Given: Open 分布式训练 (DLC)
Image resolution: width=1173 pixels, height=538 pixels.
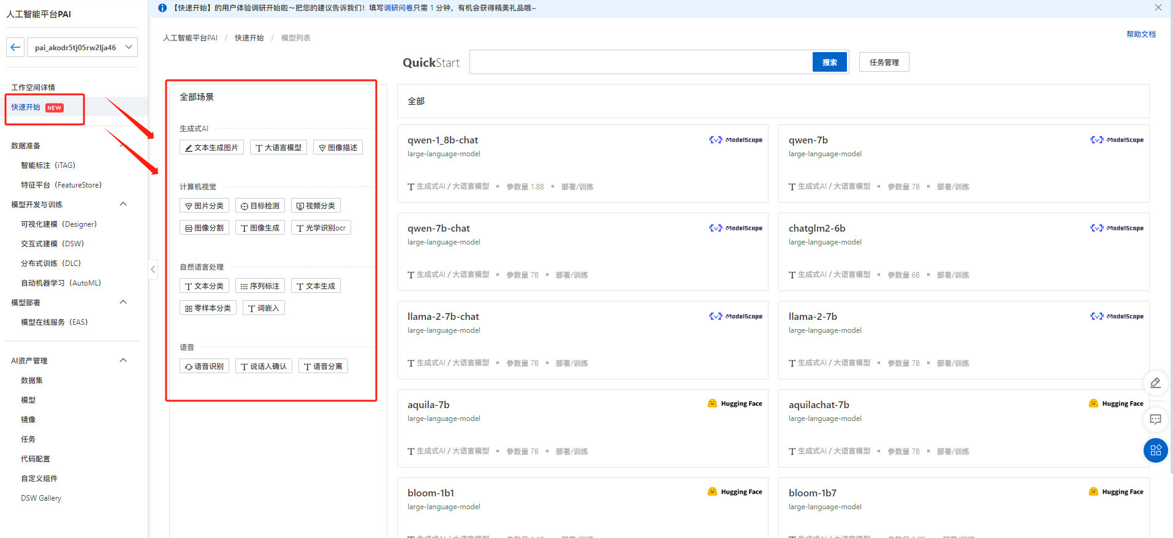Looking at the screenshot, I should click(x=51, y=263).
